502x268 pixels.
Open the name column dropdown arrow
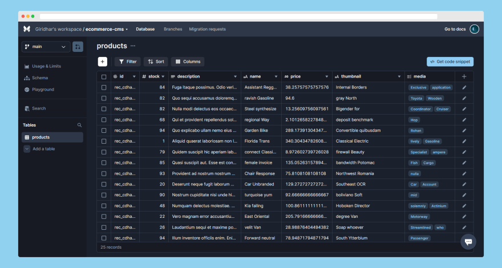pos(276,76)
